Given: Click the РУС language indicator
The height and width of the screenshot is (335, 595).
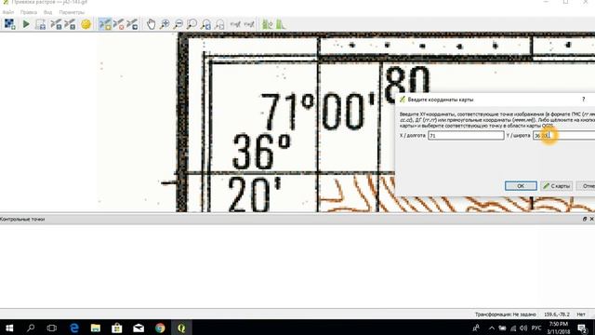Looking at the screenshot, I should pyautogui.click(x=536, y=328).
